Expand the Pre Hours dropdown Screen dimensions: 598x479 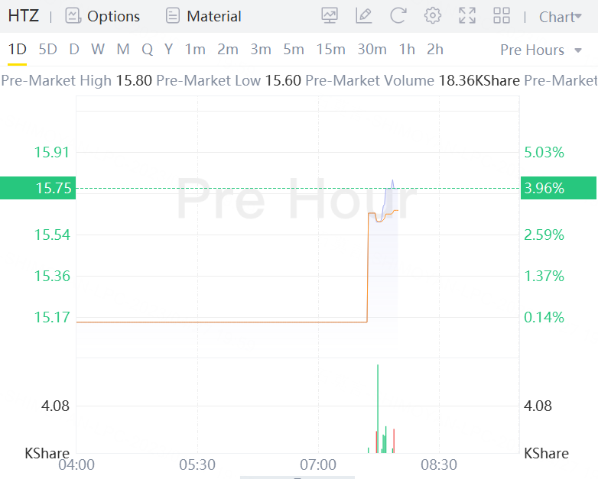click(542, 50)
